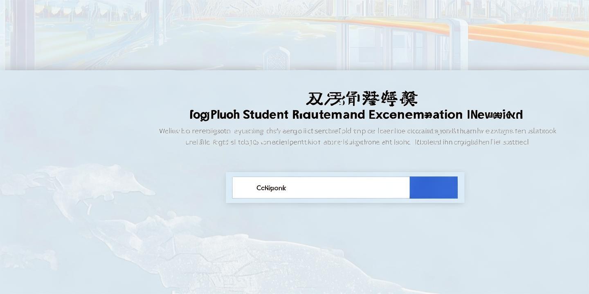Click the blue button beside the input
Viewport: 589px width, 294px height.
coord(434,187)
